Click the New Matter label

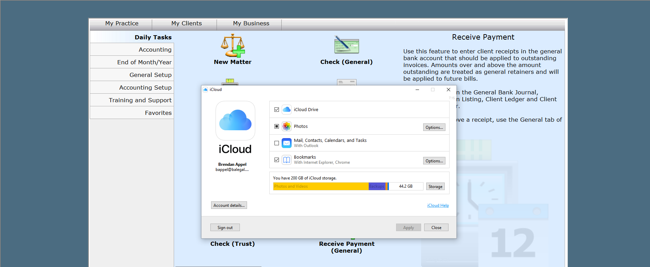pos(233,62)
